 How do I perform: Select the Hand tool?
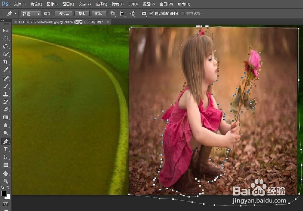5,173
